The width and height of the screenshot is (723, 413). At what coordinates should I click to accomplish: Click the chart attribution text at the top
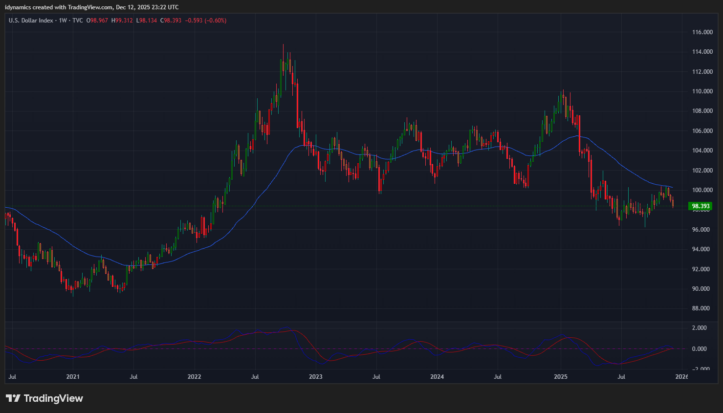(92, 7)
